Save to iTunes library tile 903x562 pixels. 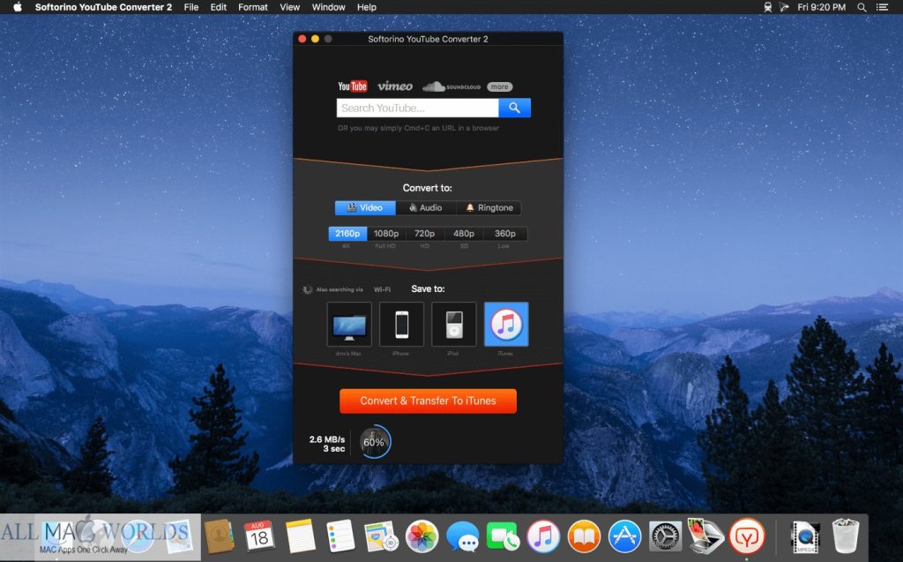[x=506, y=324]
